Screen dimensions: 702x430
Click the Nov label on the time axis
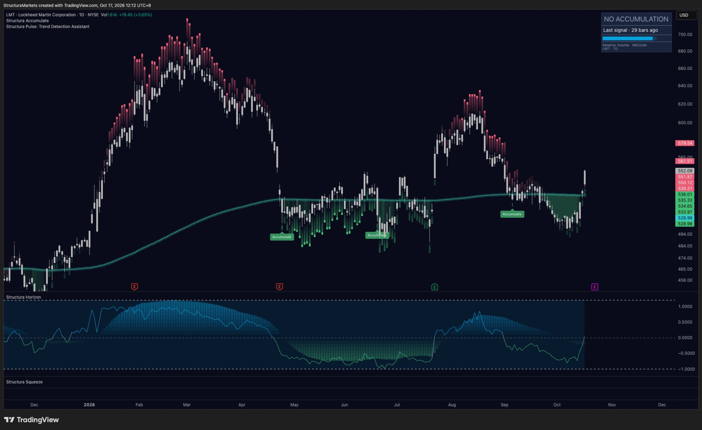click(x=612, y=405)
